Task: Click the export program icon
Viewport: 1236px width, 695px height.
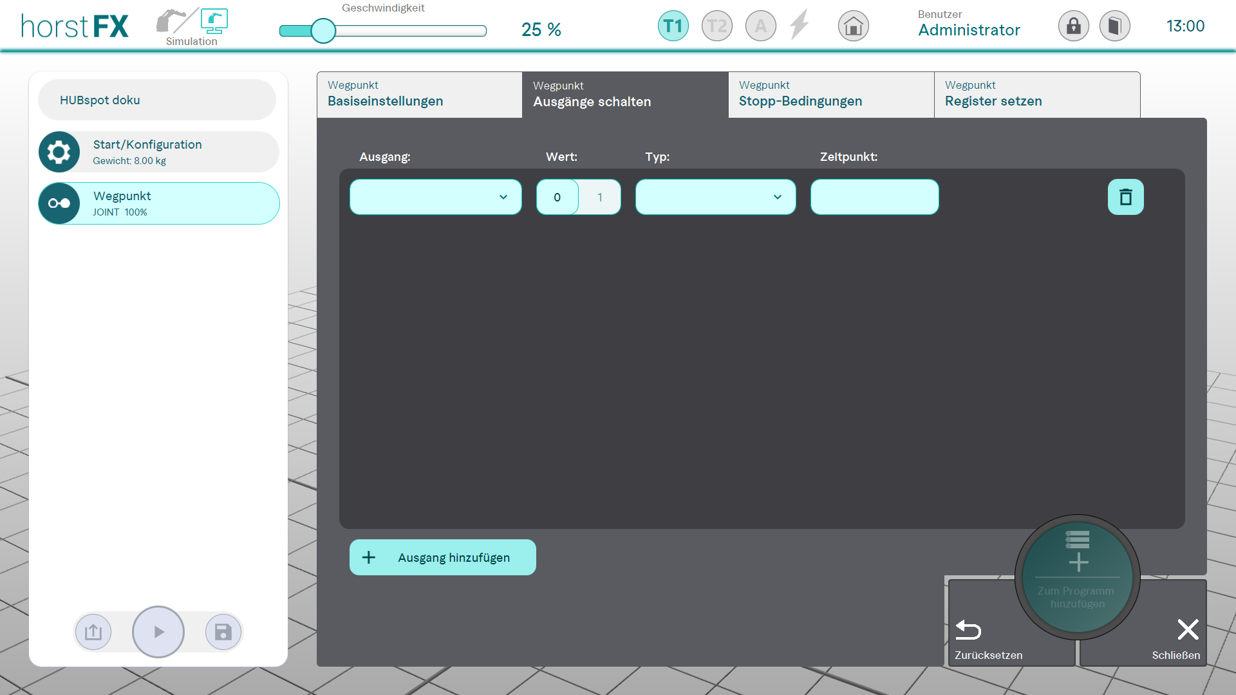Action: point(93,632)
